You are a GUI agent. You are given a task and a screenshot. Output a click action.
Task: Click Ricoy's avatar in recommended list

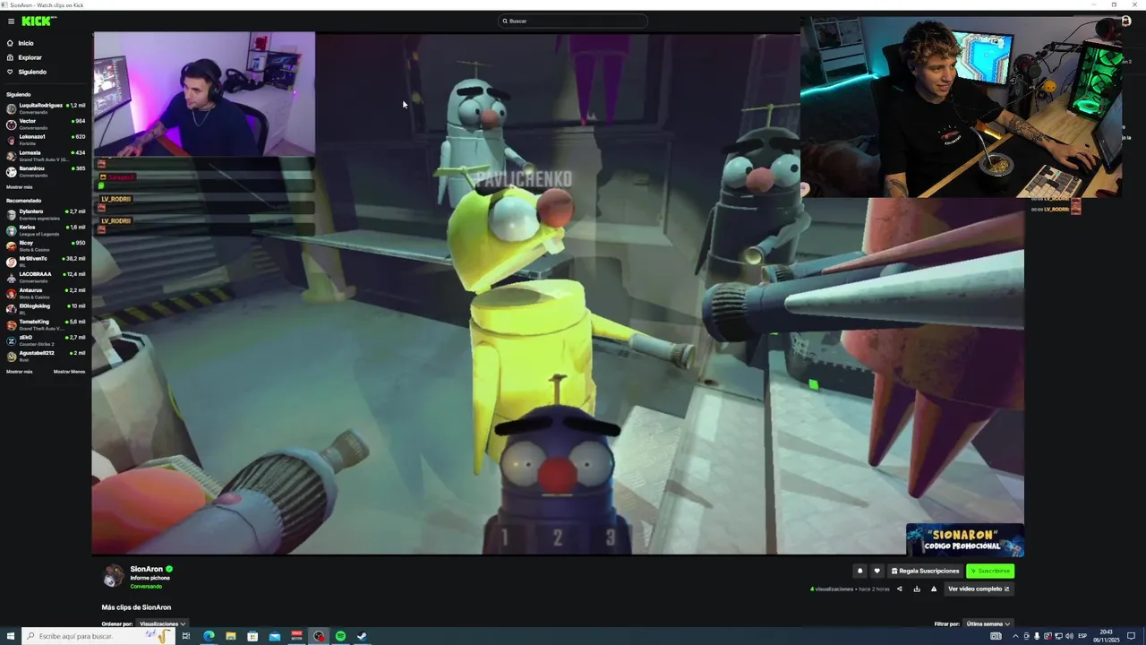tap(12, 245)
